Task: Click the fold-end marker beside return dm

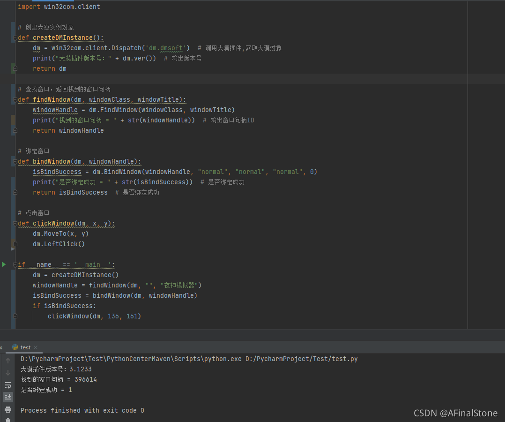Action: point(15,69)
